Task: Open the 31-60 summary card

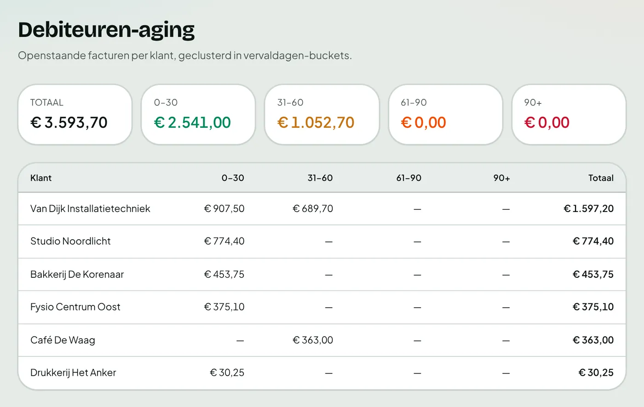Action: pyautogui.click(x=322, y=115)
